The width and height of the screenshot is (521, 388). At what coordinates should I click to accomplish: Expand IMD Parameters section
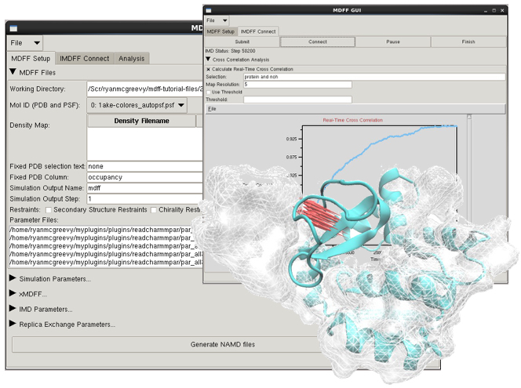pyautogui.click(x=13, y=309)
